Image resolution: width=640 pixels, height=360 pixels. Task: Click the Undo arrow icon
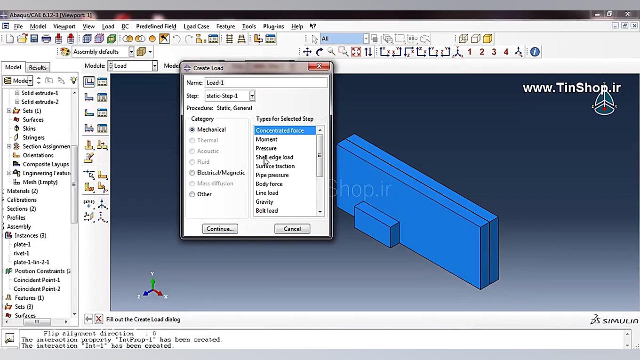177,39
